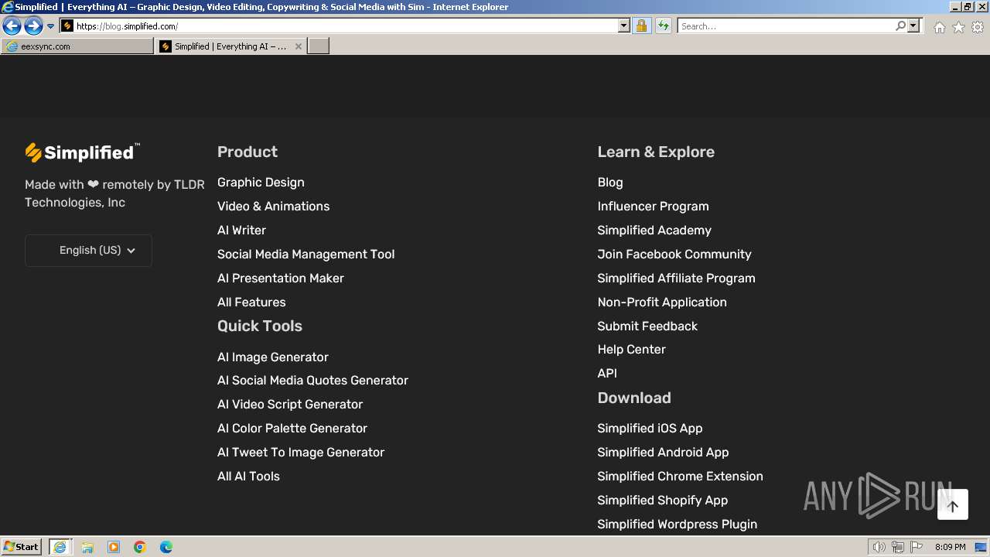Image resolution: width=990 pixels, height=557 pixels.
Task: Open Simplified Academy link
Action: coord(654,231)
